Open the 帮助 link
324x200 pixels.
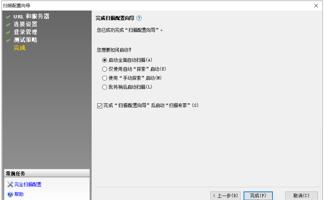19,194
